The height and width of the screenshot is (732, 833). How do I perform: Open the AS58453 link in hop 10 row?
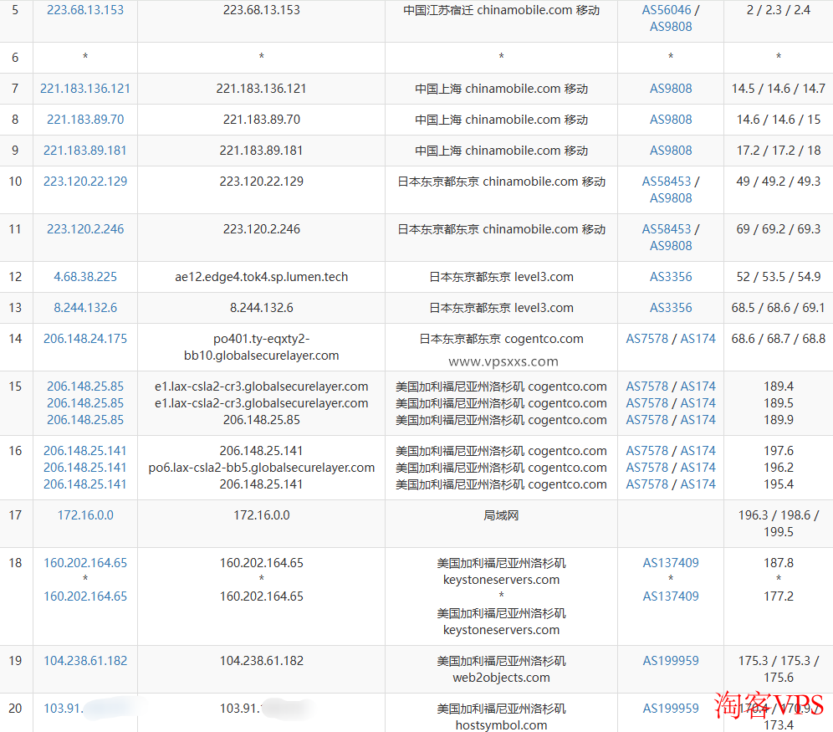click(667, 182)
